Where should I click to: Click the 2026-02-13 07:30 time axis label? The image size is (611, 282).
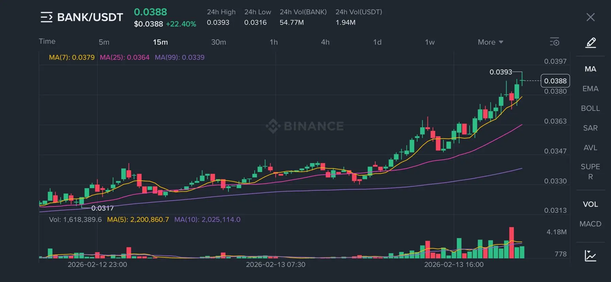276,265
